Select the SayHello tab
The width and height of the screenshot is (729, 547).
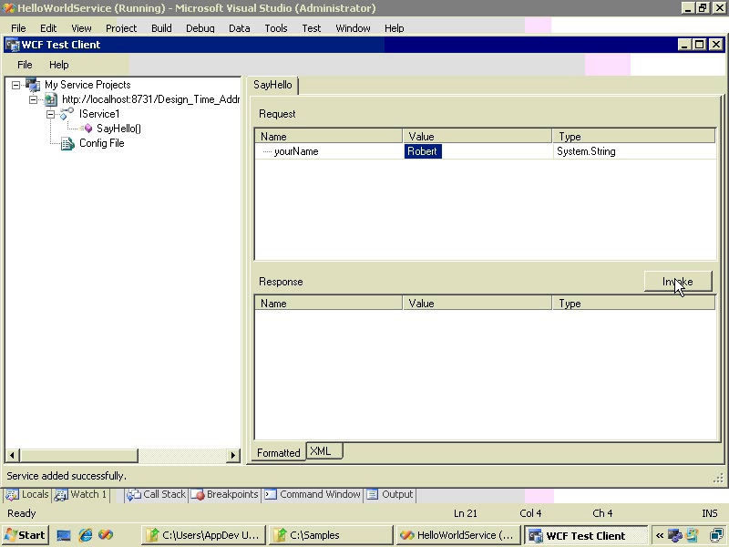272,85
